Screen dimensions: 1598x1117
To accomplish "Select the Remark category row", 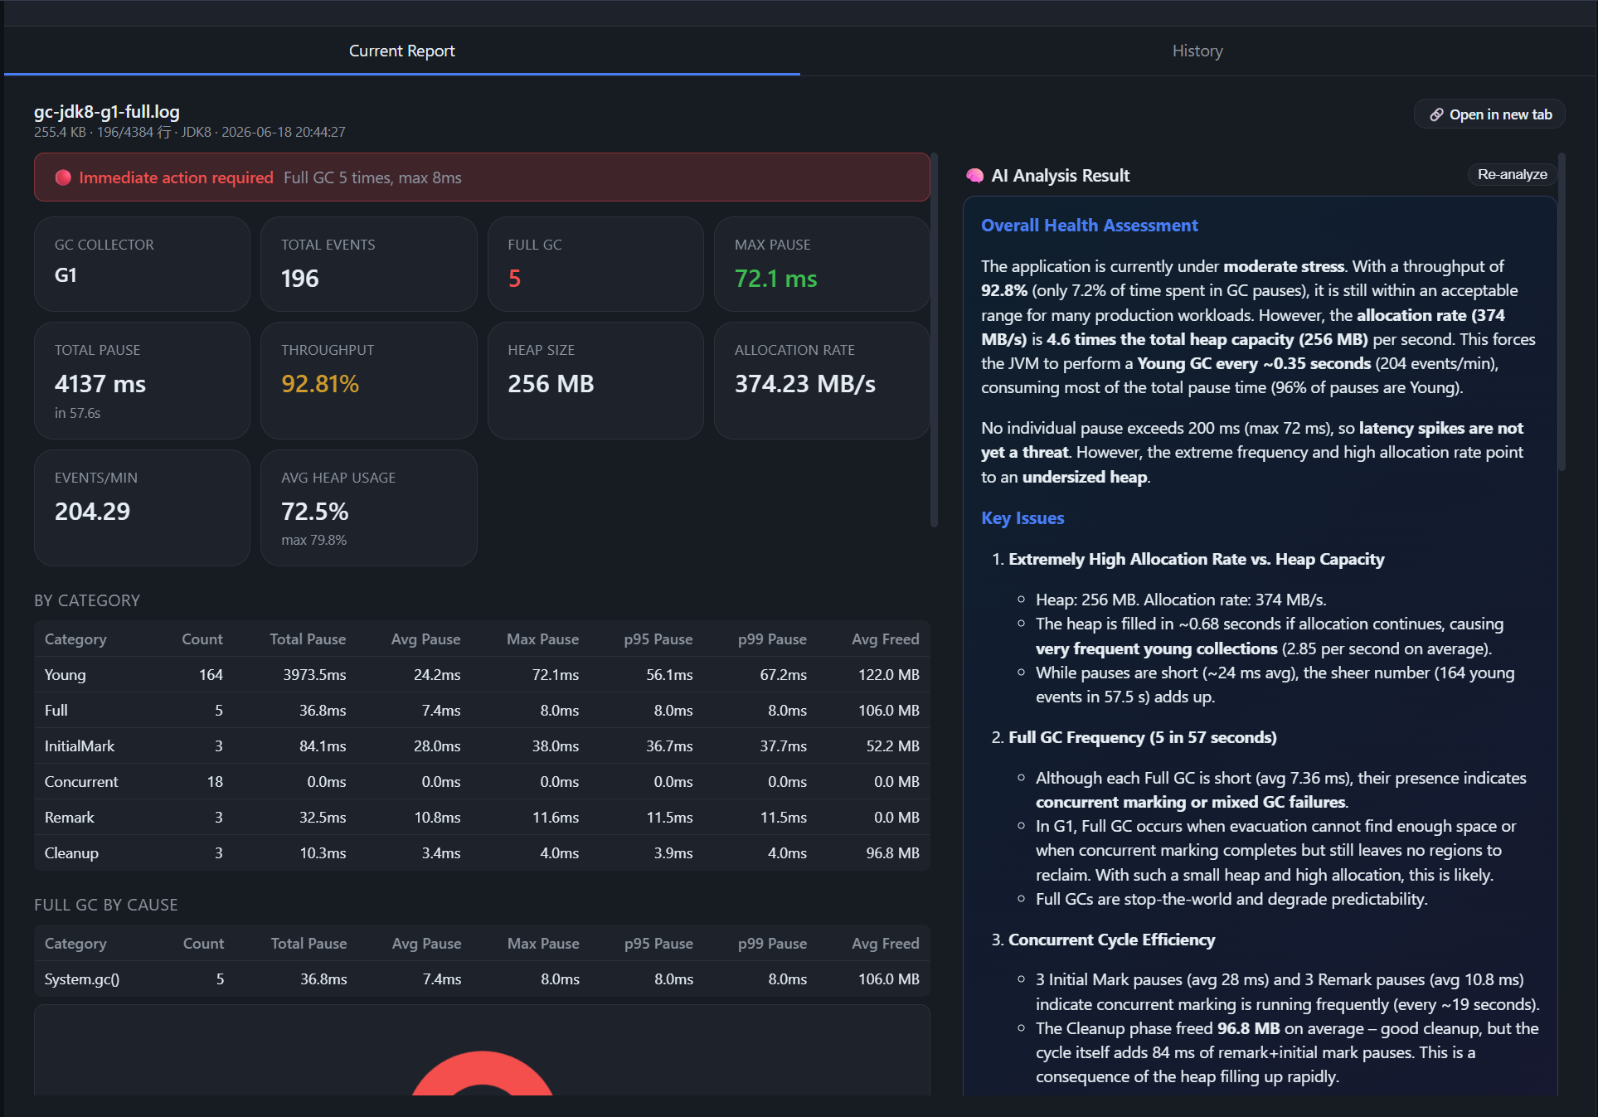I will click(482, 818).
